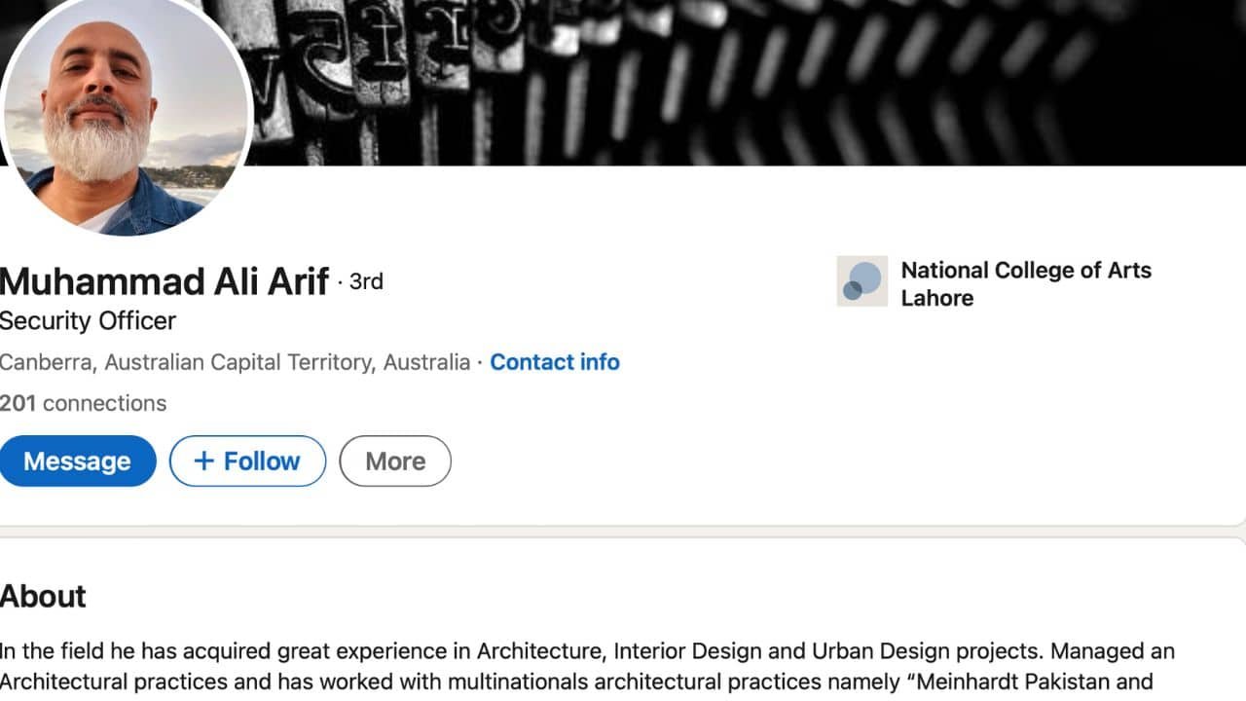Click the About section heading

(x=43, y=596)
